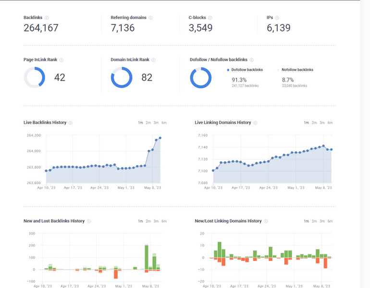Screen dimensions: 370x288
Task: Choose 6m for New/Lost Linking Domains History
Action: (x=330, y=221)
